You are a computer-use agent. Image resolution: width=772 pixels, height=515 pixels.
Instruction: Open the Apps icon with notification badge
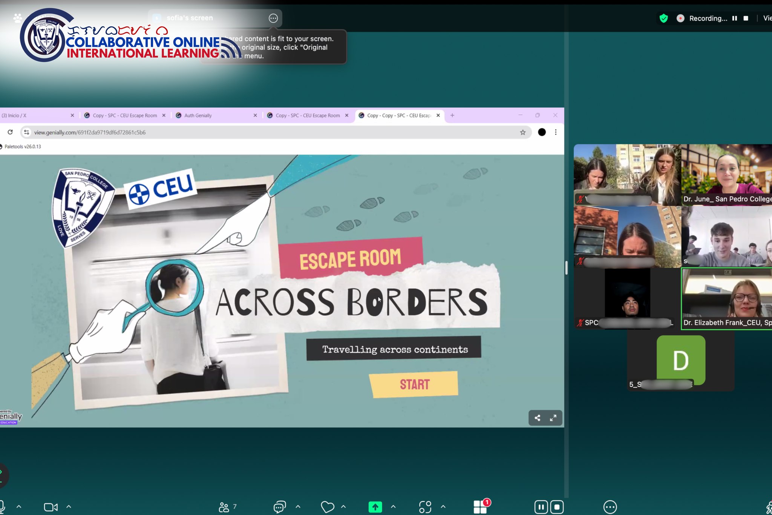click(x=480, y=507)
